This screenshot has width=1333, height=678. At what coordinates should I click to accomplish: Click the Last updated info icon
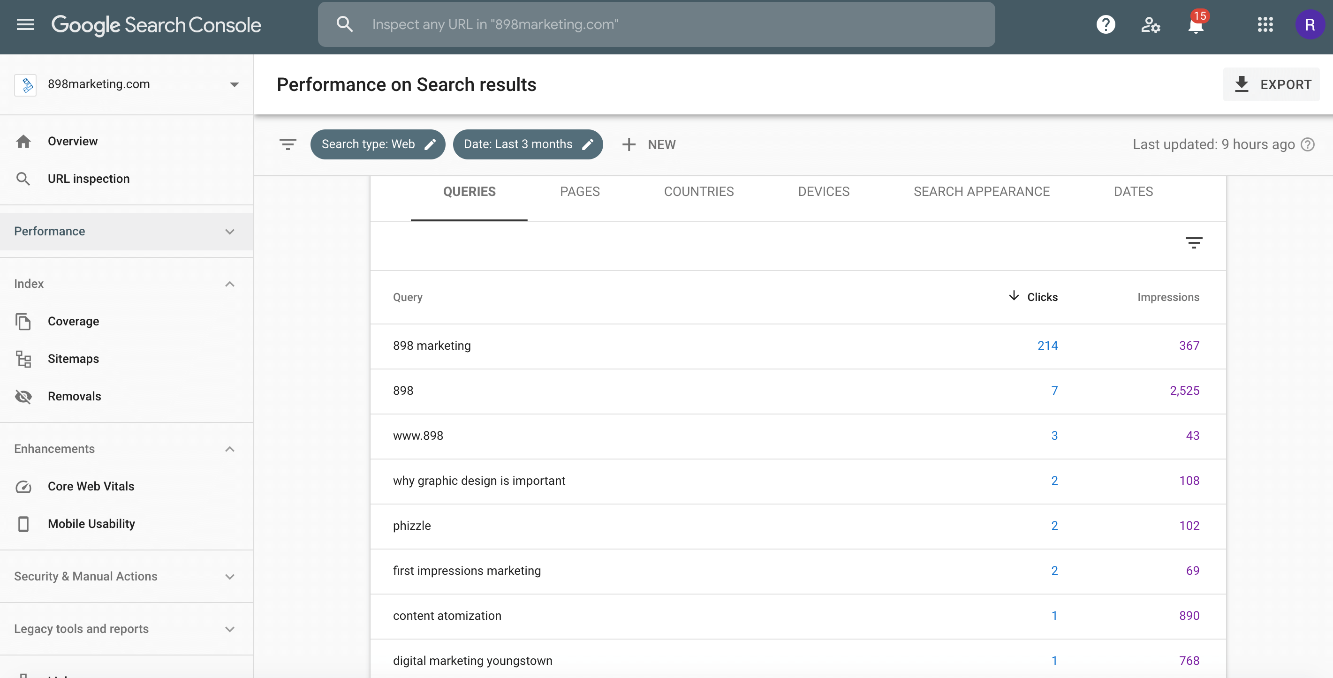coord(1308,144)
